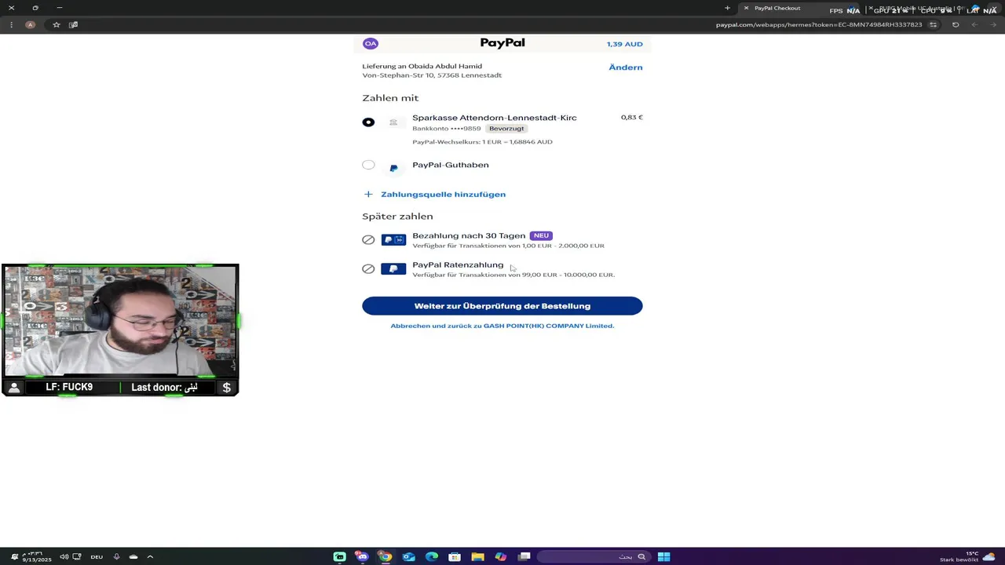Click the PayPal icon beside PayPal-Guthaben
The image size is (1005, 565).
[393, 168]
